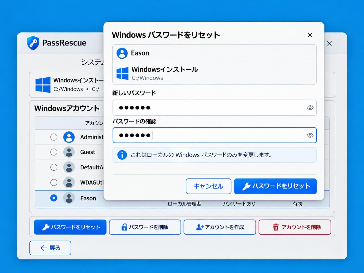Focus the パスワードの確認 input field

point(214,135)
